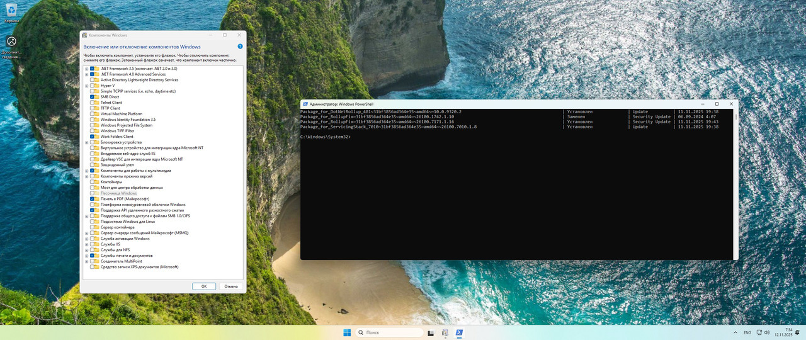
Task: Enable the Virtual Machine Platform checkbox
Action: 92,114
